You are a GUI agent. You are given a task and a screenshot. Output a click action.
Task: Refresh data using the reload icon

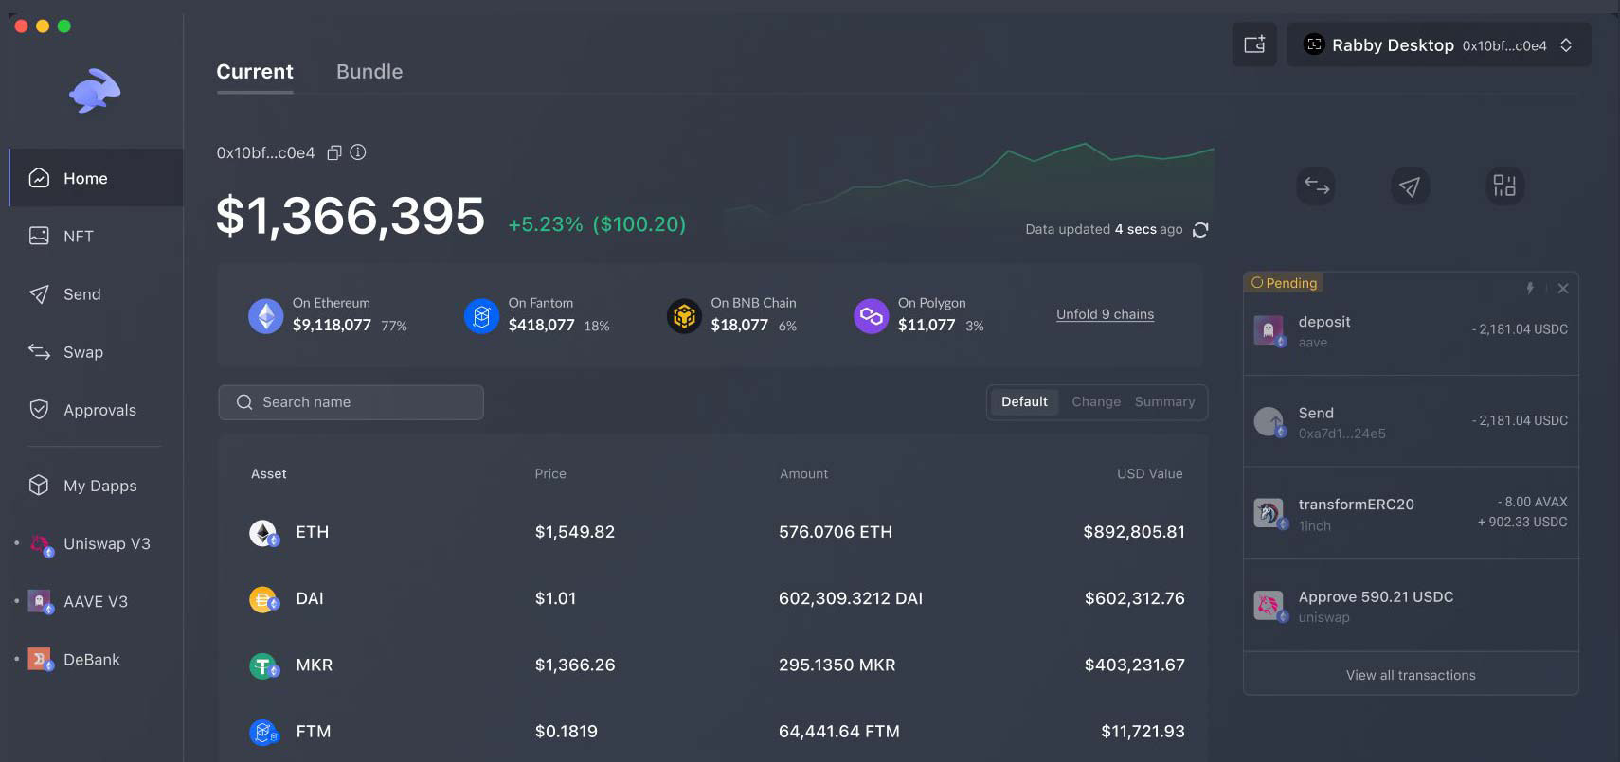point(1200,230)
